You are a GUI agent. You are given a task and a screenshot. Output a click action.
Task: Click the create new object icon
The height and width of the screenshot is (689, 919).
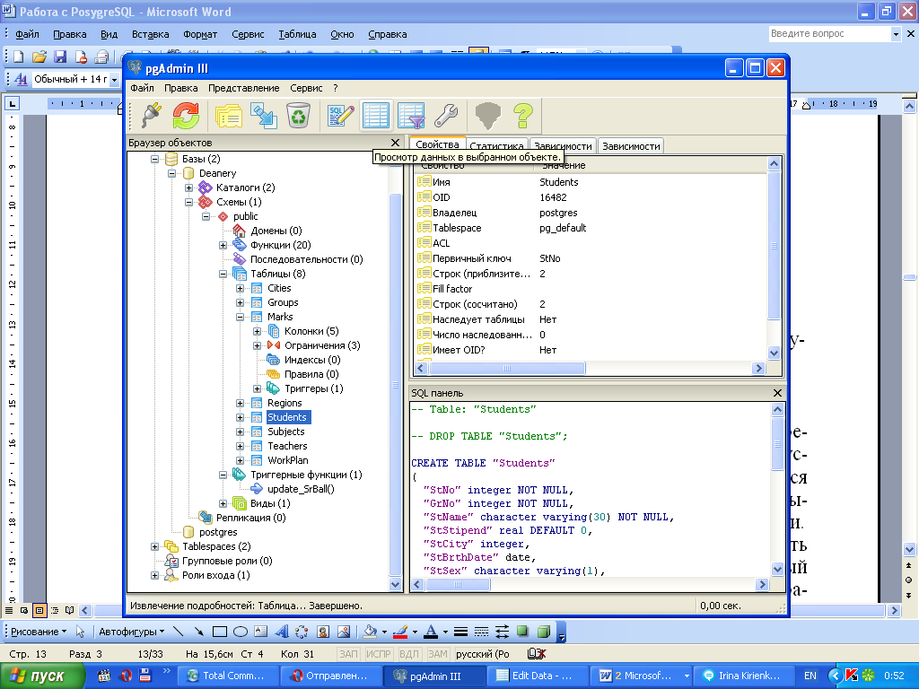click(x=264, y=115)
